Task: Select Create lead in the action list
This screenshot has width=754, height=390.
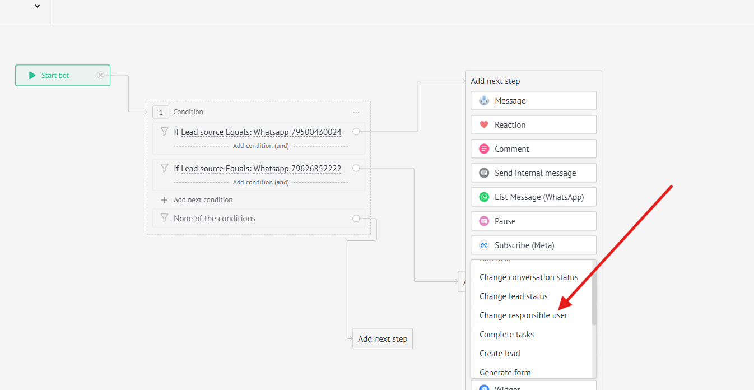Action: pos(500,354)
